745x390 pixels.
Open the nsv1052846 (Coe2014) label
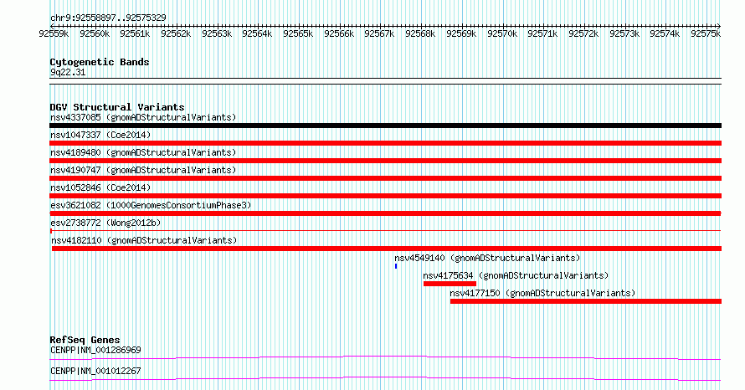pos(100,187)
